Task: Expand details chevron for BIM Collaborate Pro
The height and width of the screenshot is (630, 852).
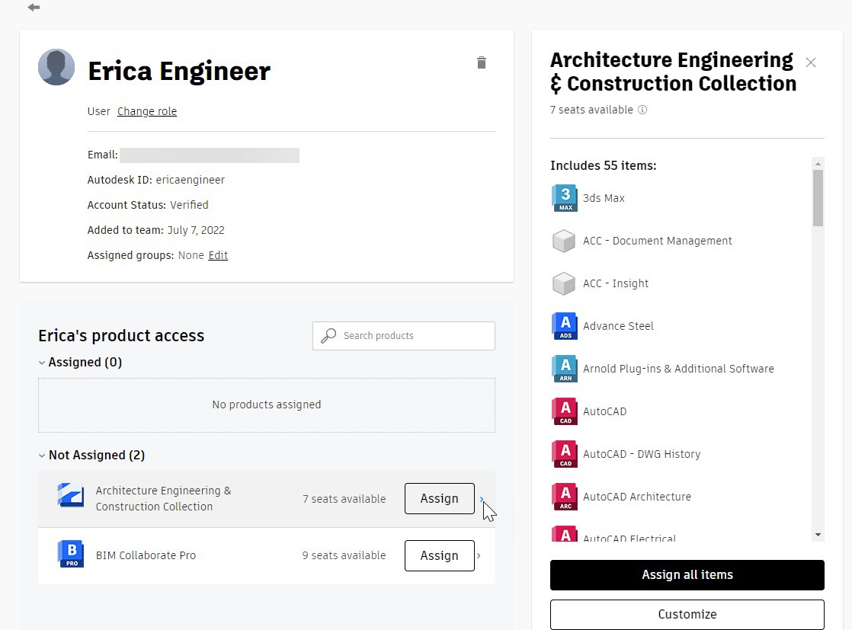Action: click(479, 555)
